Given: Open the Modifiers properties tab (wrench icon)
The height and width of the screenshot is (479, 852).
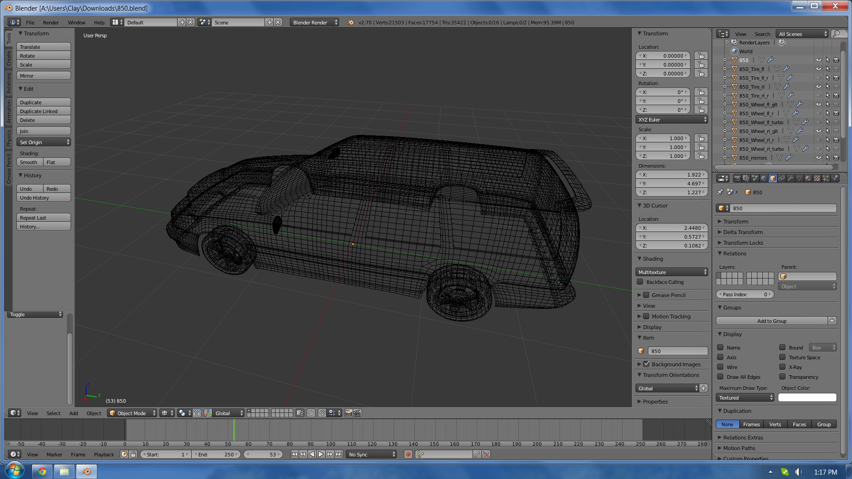Looking at the screenshot, I should (x=790, y=178).
